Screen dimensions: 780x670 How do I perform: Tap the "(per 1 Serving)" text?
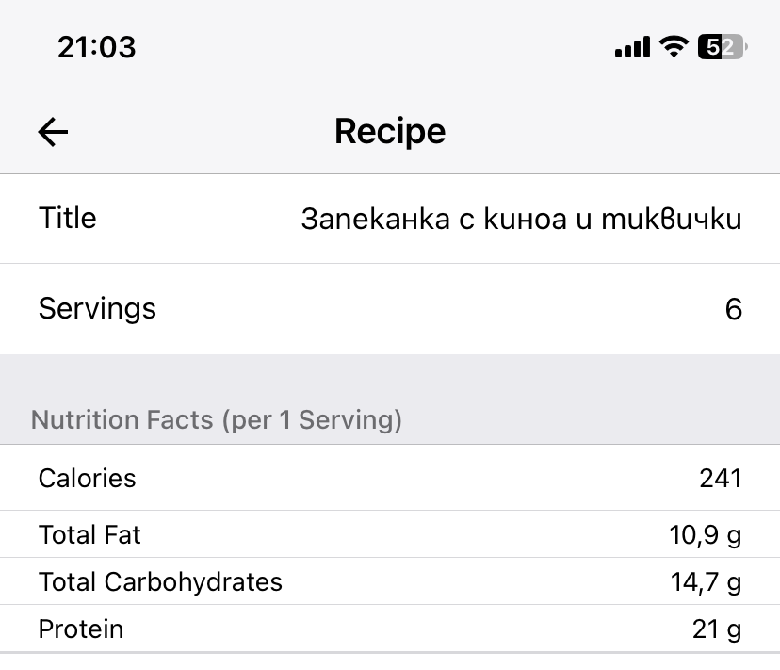(312, 419)
